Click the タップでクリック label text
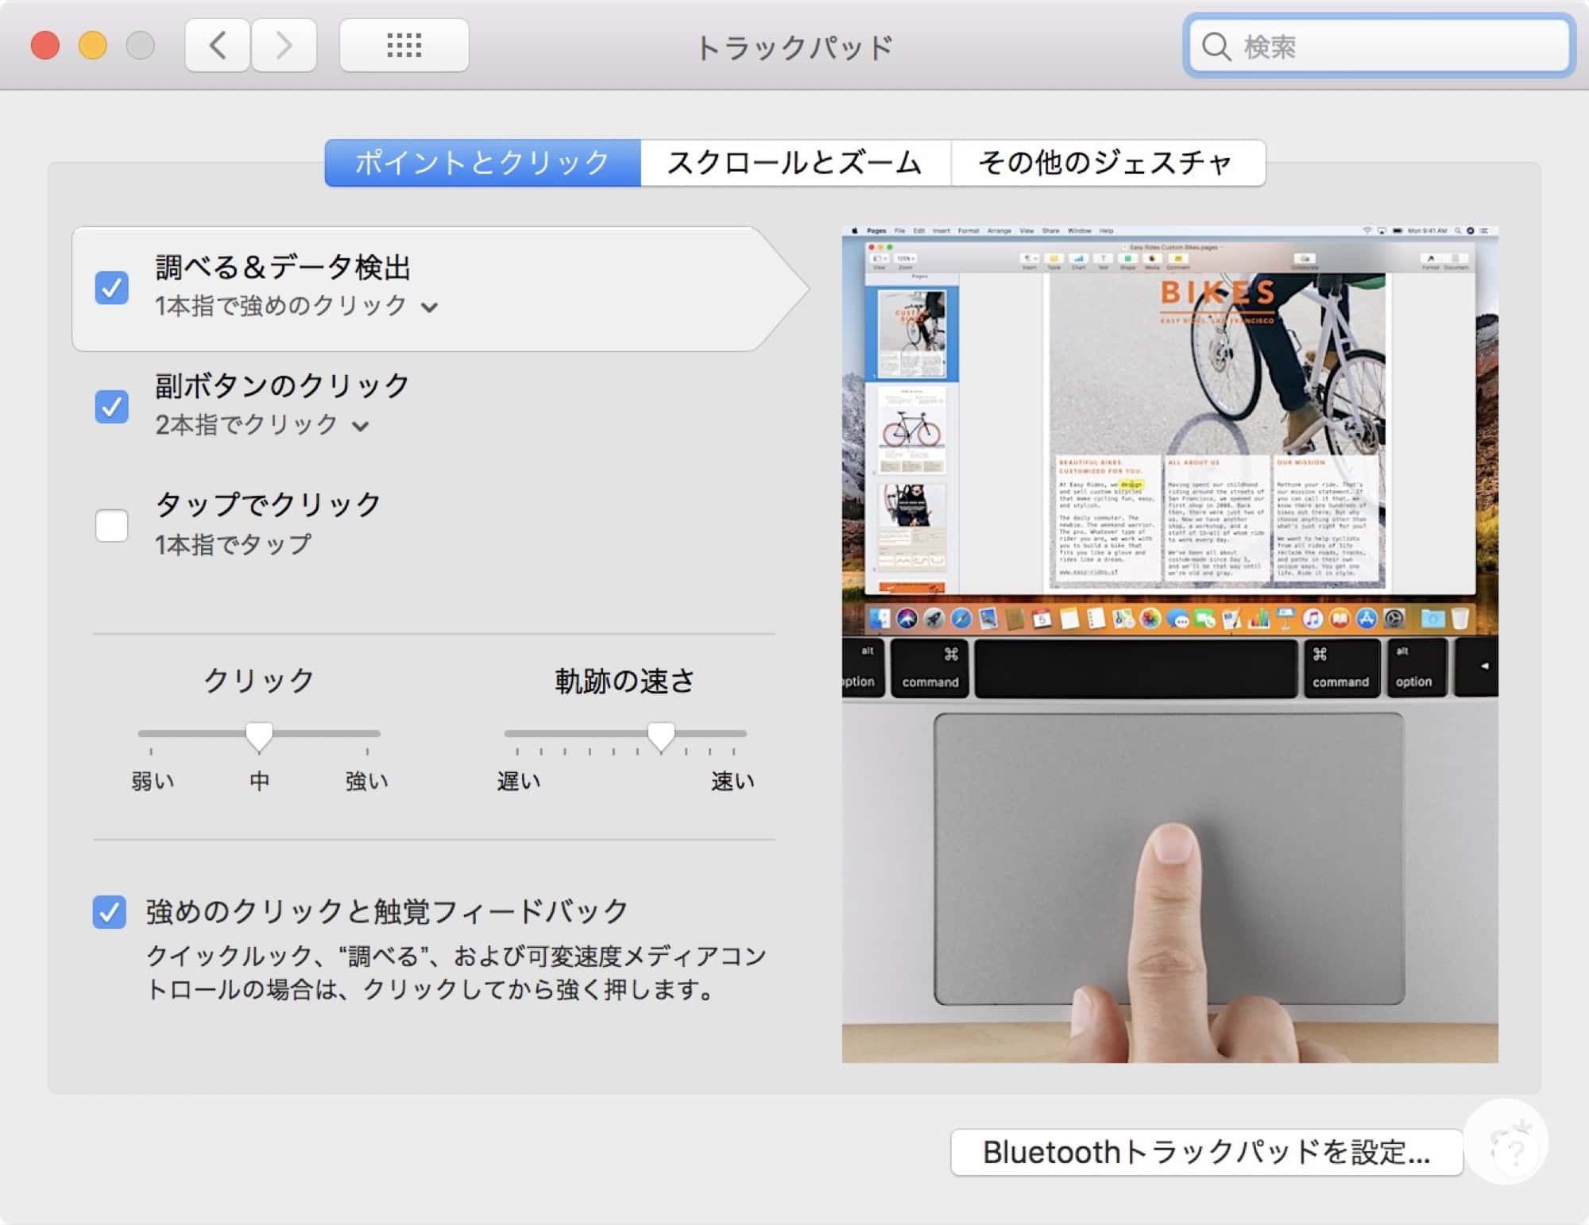1589x1225 pixels. coord(269,504)
